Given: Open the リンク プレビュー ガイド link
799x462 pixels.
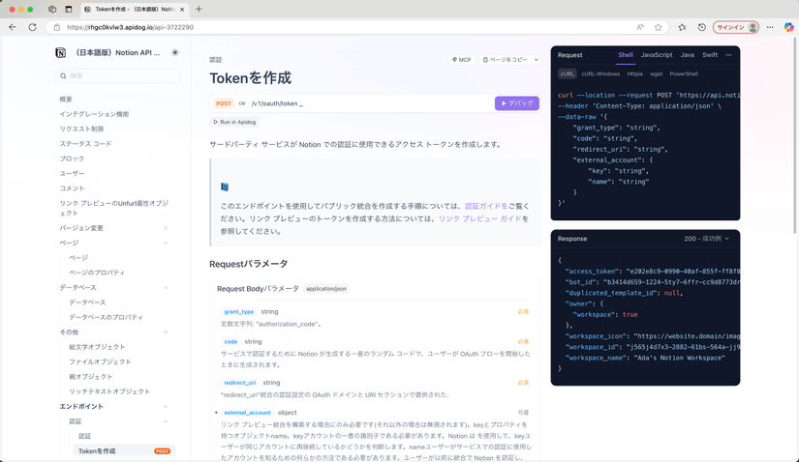Looking at the screenshot, I should pyautogui.click(x=480, y=218).
